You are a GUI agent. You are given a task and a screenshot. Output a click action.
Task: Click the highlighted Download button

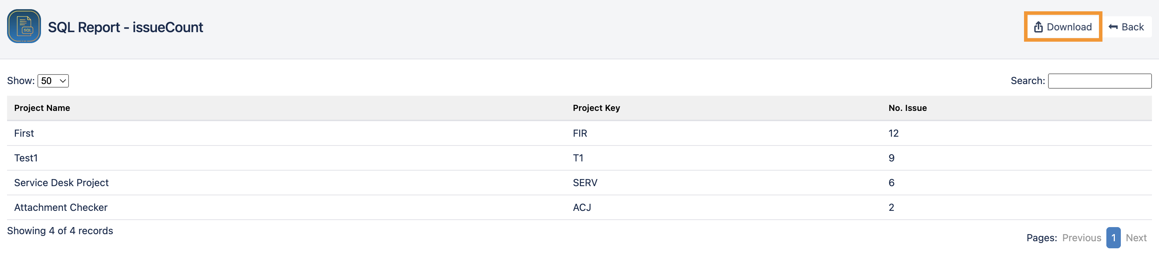pyautogui.click(x=1063, y=26)
